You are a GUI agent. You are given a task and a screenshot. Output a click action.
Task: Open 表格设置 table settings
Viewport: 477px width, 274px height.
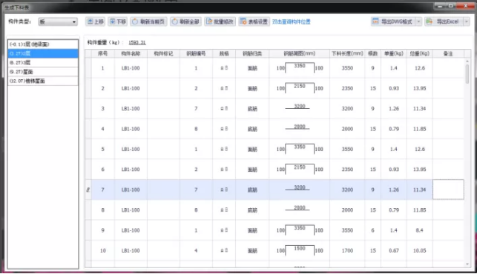click(254, 21)
